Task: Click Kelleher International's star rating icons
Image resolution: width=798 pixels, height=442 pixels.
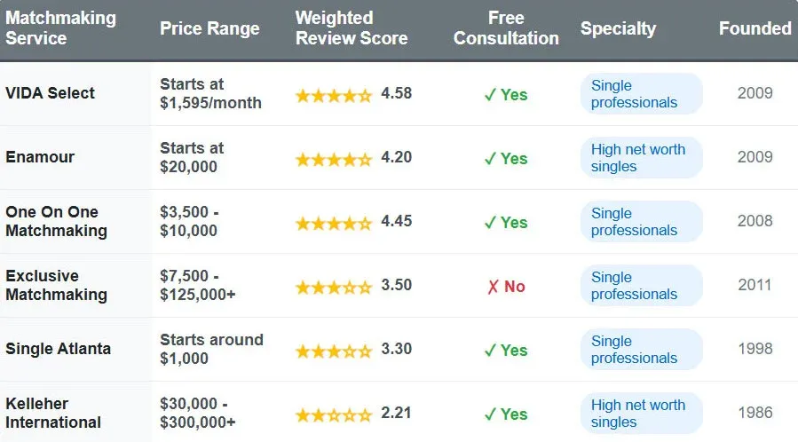Action: [x=334, y=414]
